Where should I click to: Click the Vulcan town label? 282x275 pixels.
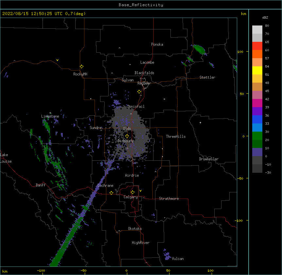point(178,259)
